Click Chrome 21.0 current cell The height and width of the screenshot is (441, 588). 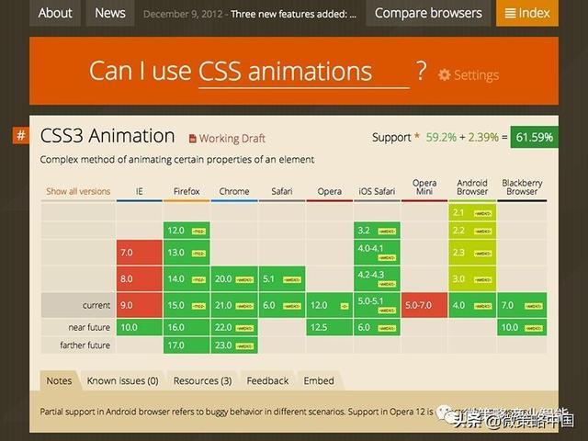tap(234, 305)
